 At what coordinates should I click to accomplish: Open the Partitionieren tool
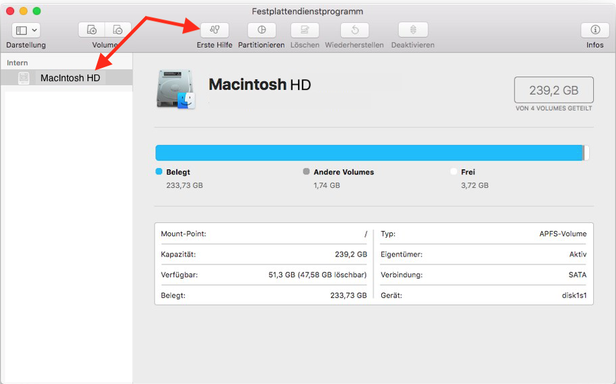[262, 30]
